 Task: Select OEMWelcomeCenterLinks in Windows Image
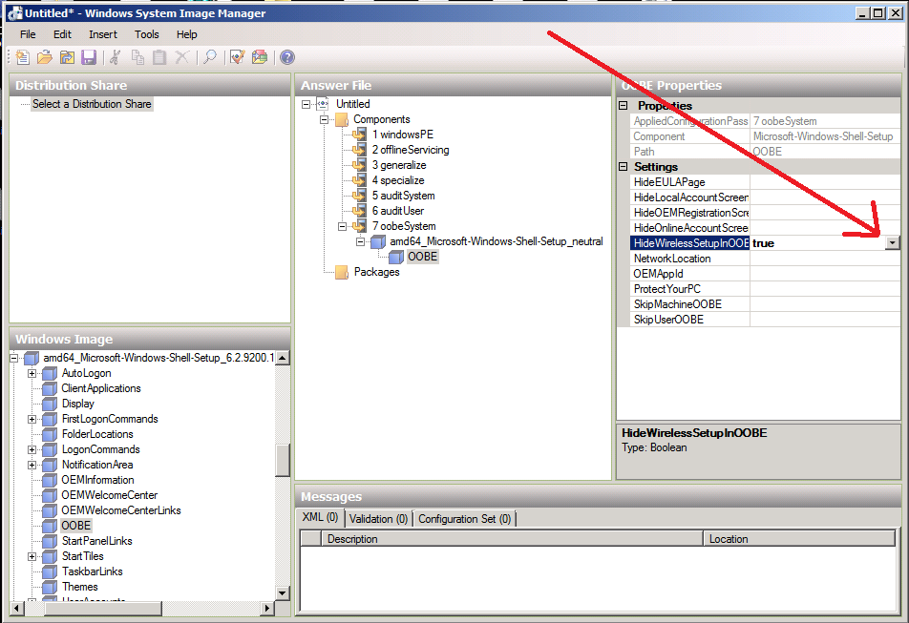[121, 510]
